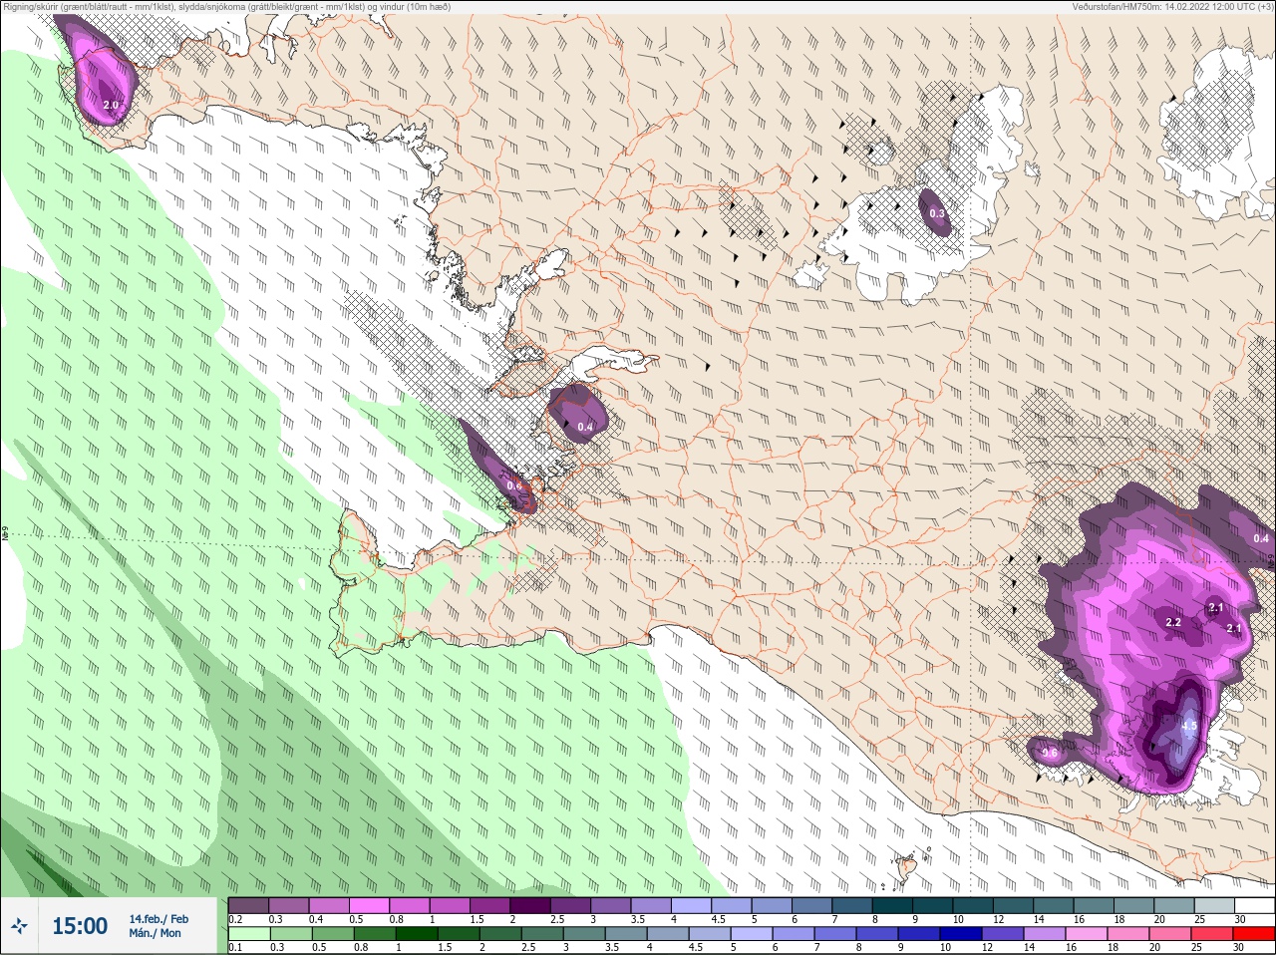Click the darkest green swatch above 1
The width and height of the screenshot is (1276, 955).
tap(419, 934)
